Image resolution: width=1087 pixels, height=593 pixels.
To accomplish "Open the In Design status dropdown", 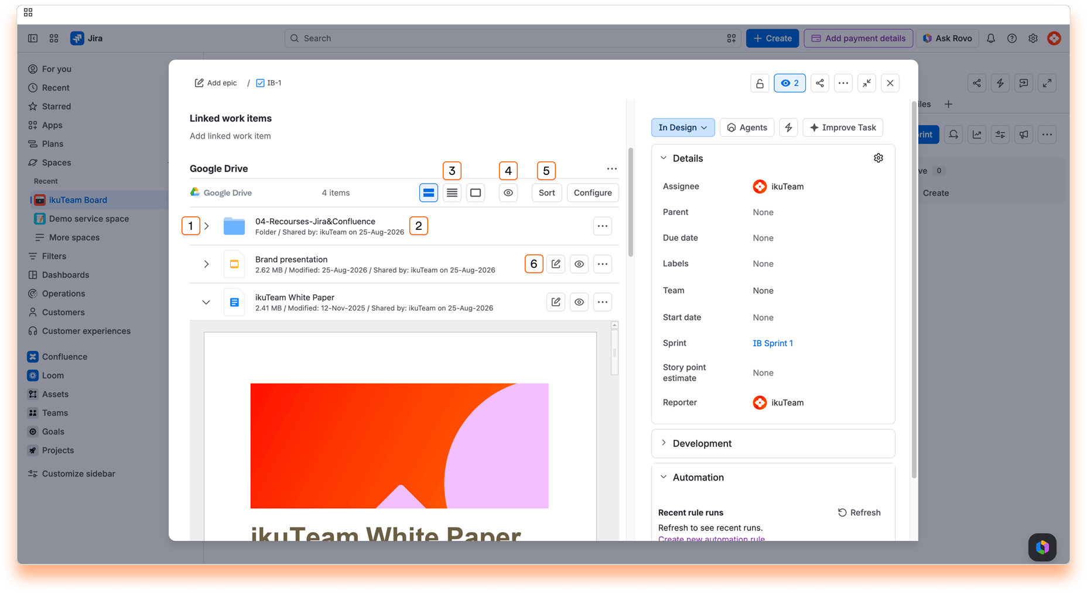I will pos(683,127).
